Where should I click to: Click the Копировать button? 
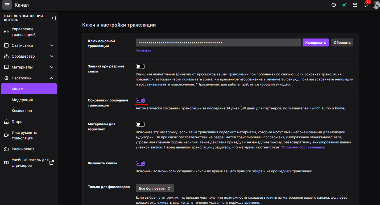click(x=315, y=42)
